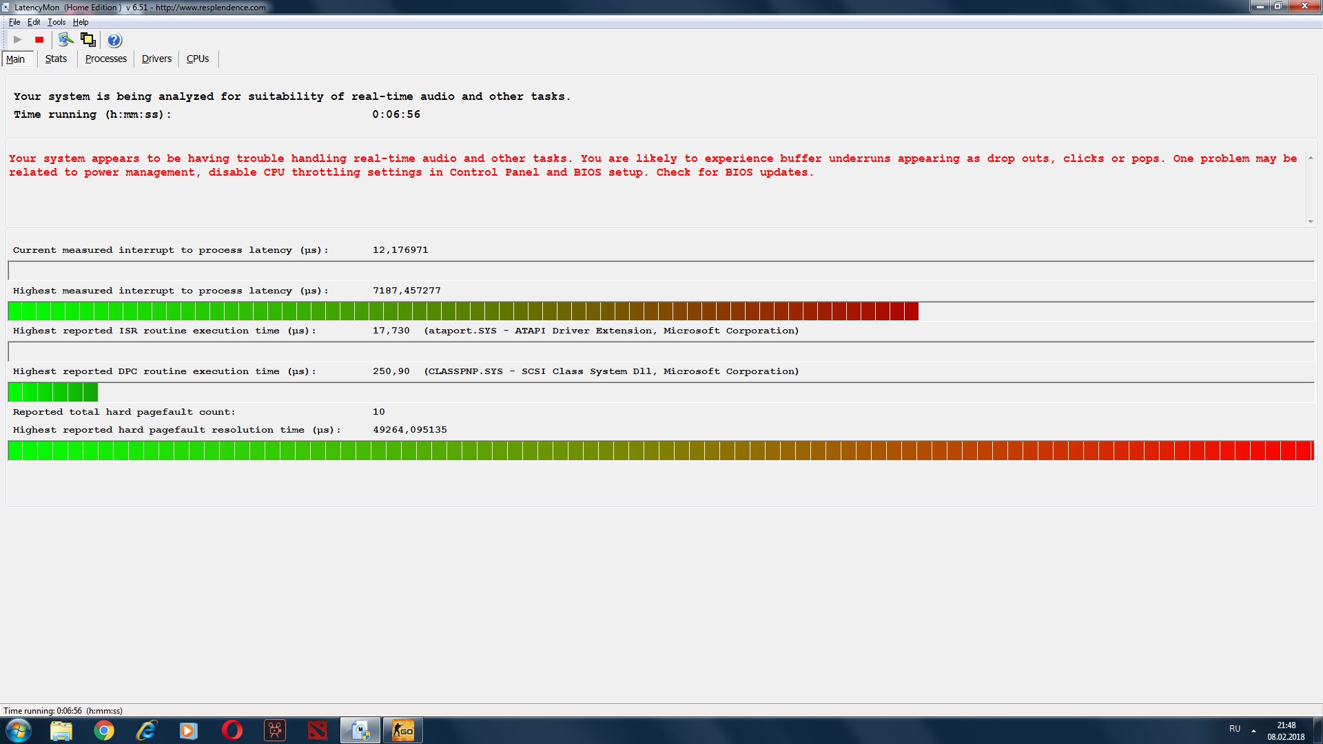
Task: Switch to the Processes tab
Action: tap(105, 59)
